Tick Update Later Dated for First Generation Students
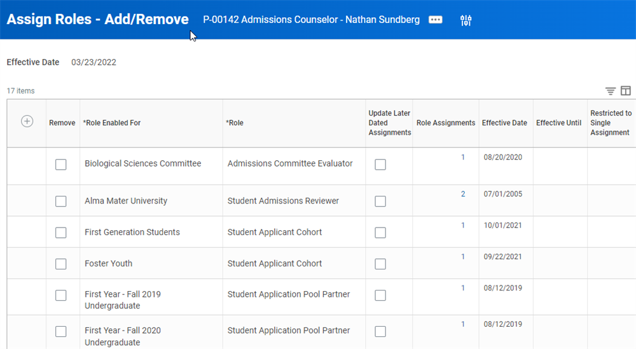Image resolution: width=636 pixels, height=349 pixels. click(380, 233)
